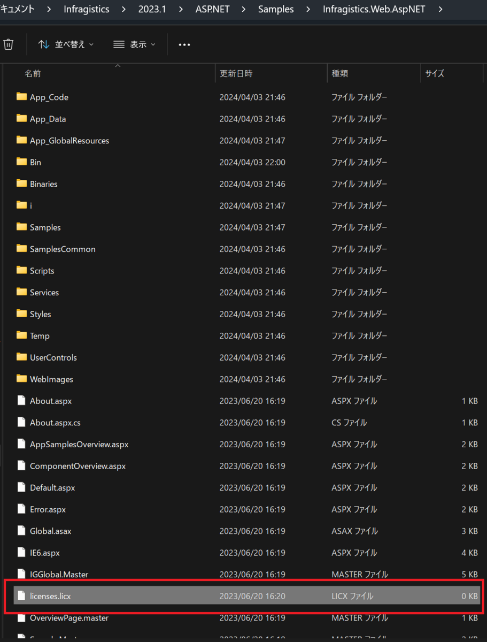
Task: Select ASP.NET in the breadcrumb path
Action: click(212, 9)
